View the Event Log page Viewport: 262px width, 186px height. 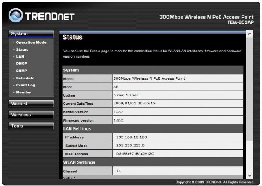(x=26, y=85)
